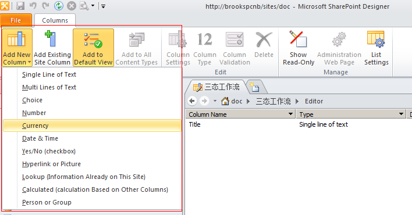Click 三态工作流 in the breadcrumb

[274, 101]
